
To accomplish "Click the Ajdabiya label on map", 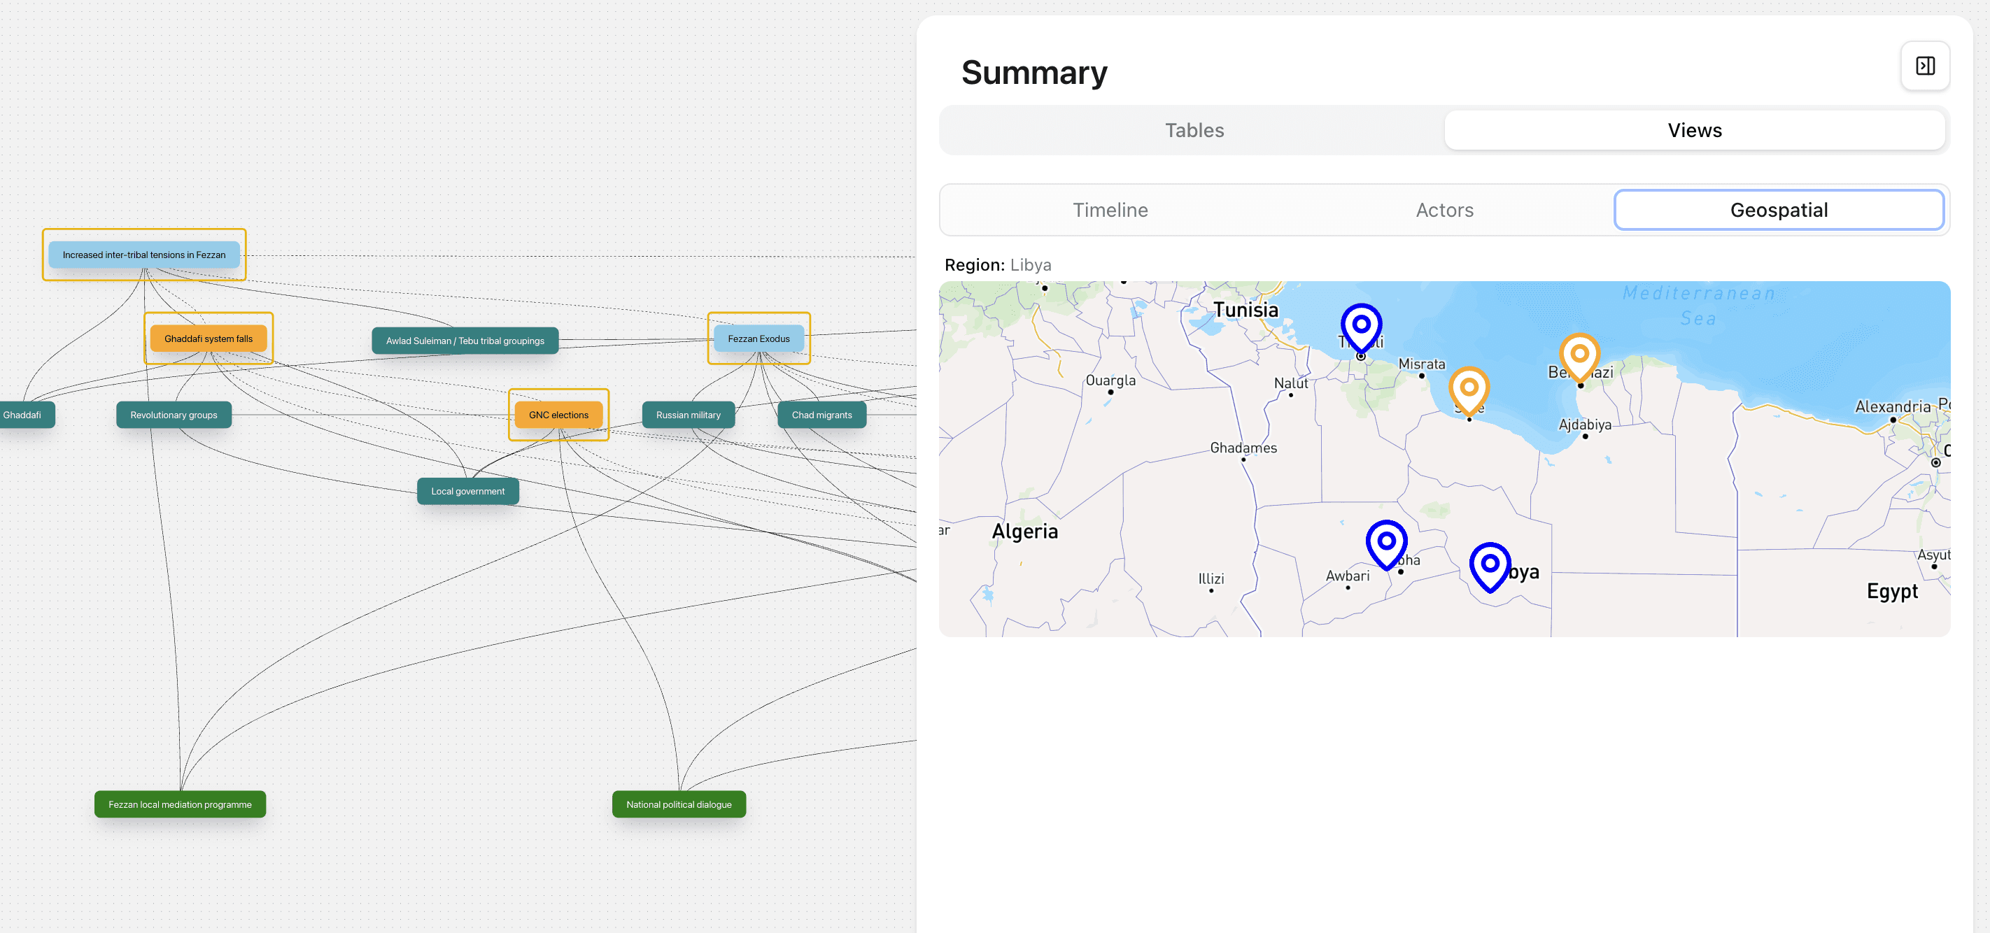I will coord(1584,425).
